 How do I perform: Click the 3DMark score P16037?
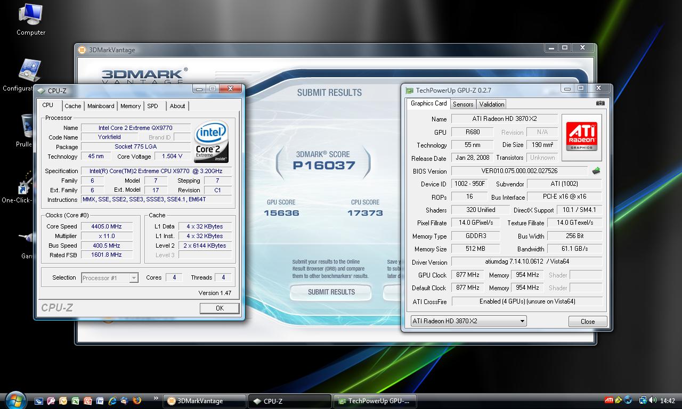click(x=324, y=165)
